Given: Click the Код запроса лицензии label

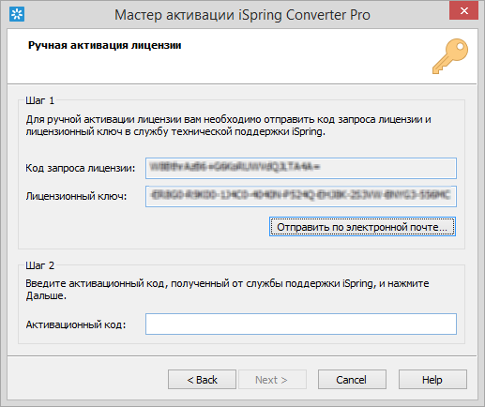Looking at the screenshot, I should pos(81,168).
